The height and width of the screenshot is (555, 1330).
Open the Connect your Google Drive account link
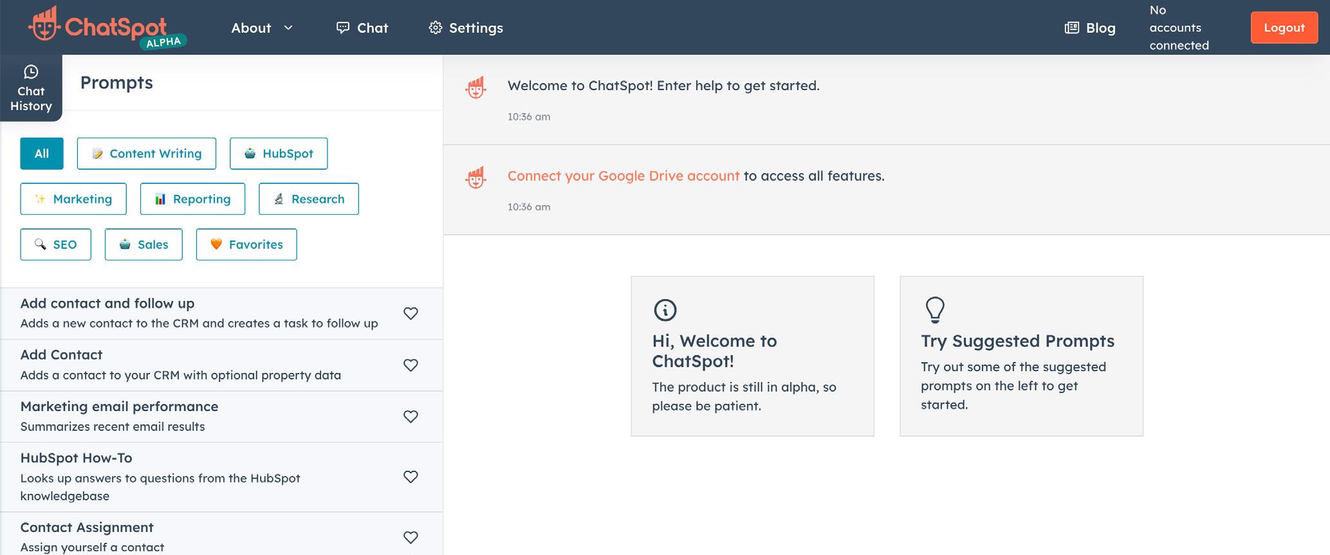pos(623,176)
